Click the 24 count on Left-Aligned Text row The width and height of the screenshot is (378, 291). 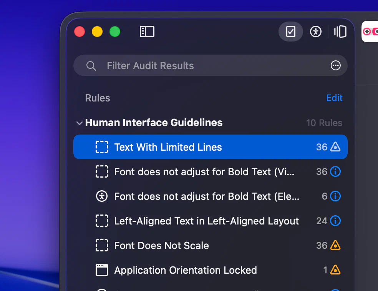pos(322,221)
